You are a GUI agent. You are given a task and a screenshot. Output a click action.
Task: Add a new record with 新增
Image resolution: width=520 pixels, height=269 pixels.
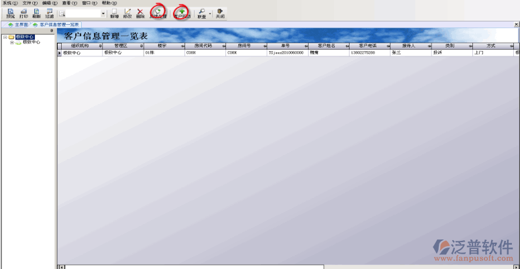(x=115, y=13)
